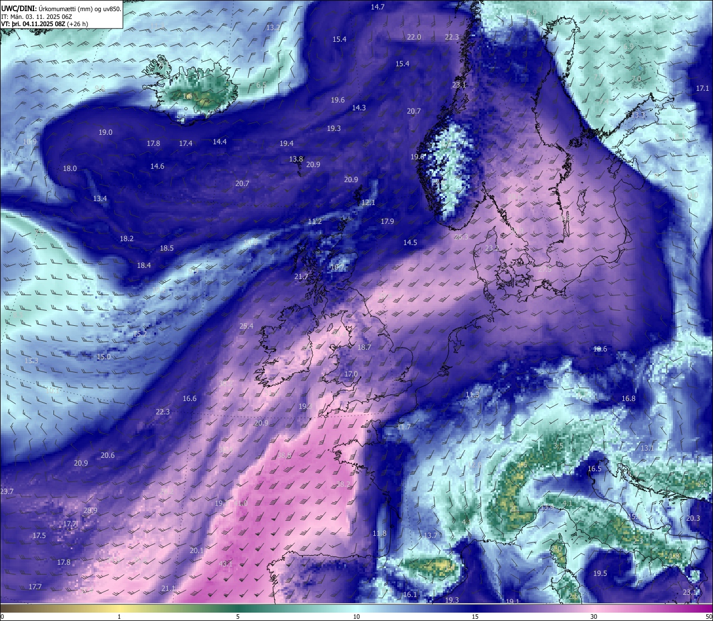
Task: Select the 25.4 value northwest of Ireland
Action: click(246, 326)
